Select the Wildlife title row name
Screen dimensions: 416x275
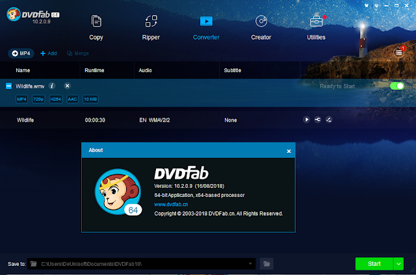coord(25,120)
